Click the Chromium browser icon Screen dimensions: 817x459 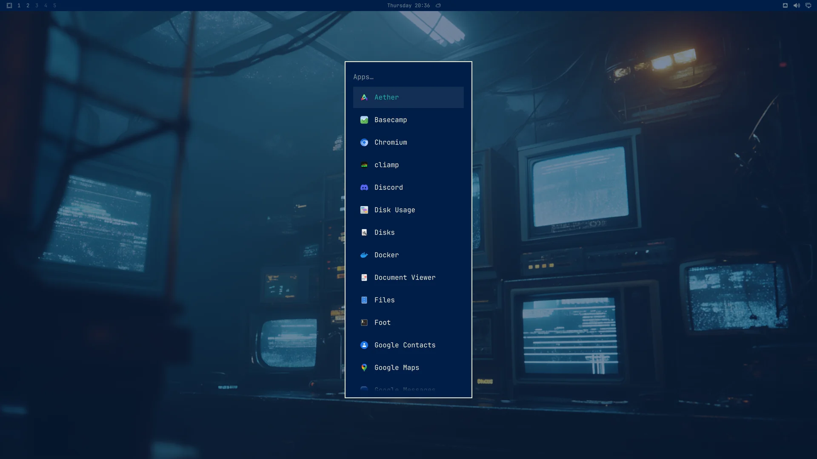pyautogui.click(x=364, y=142)
